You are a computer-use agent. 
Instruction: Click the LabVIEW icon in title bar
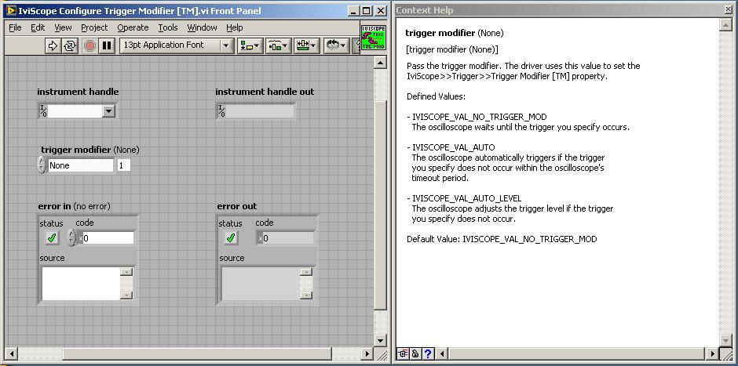pyautogui.click(x=10, y=10)
